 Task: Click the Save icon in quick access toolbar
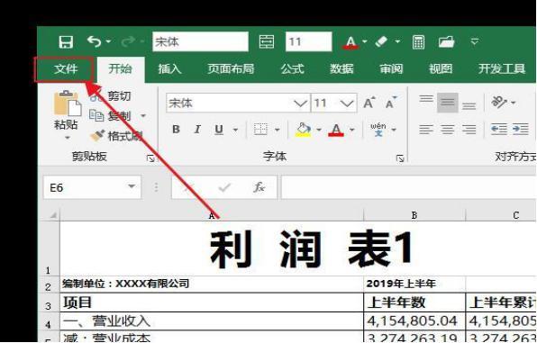(66, 42)
